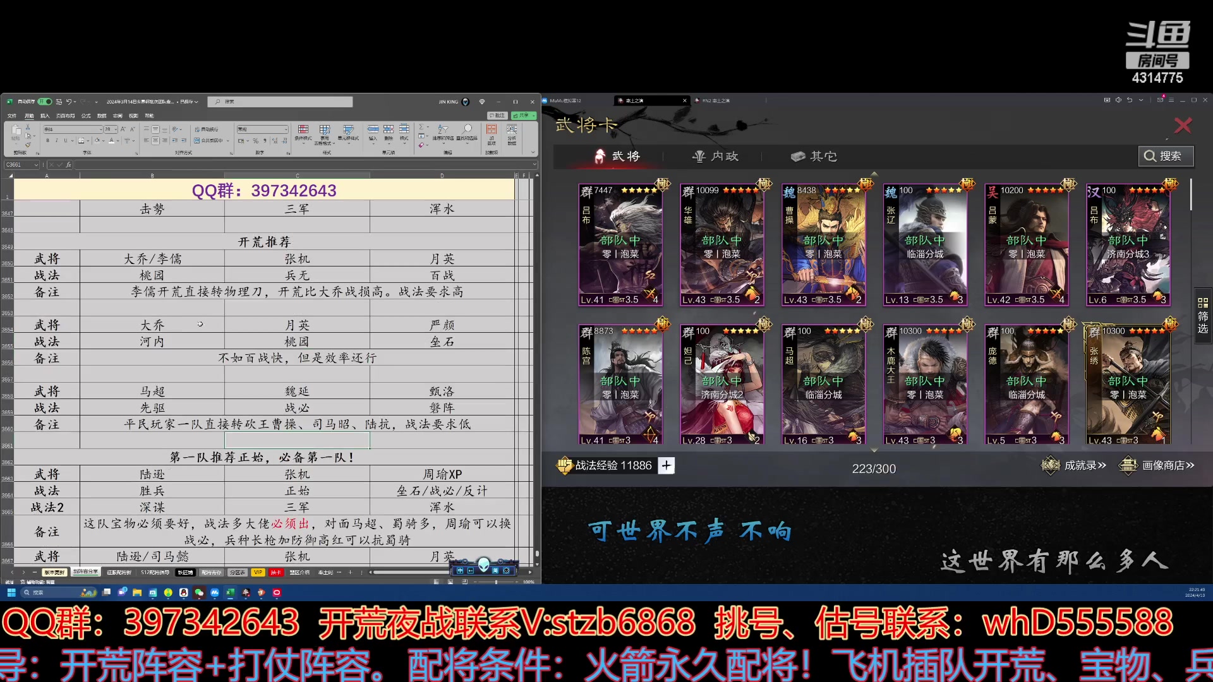Viewport: 1213px width, 682px height.
Task: Open the 插入 ribbon tab
Action: point(45,116)
